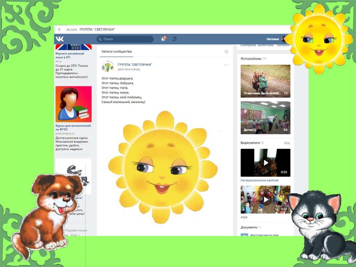Open the Фотоальбомы section header

(251, 59)
